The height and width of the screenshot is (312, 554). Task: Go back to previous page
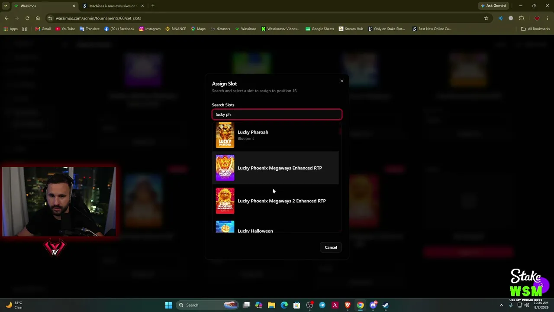[x=6, y=18]
